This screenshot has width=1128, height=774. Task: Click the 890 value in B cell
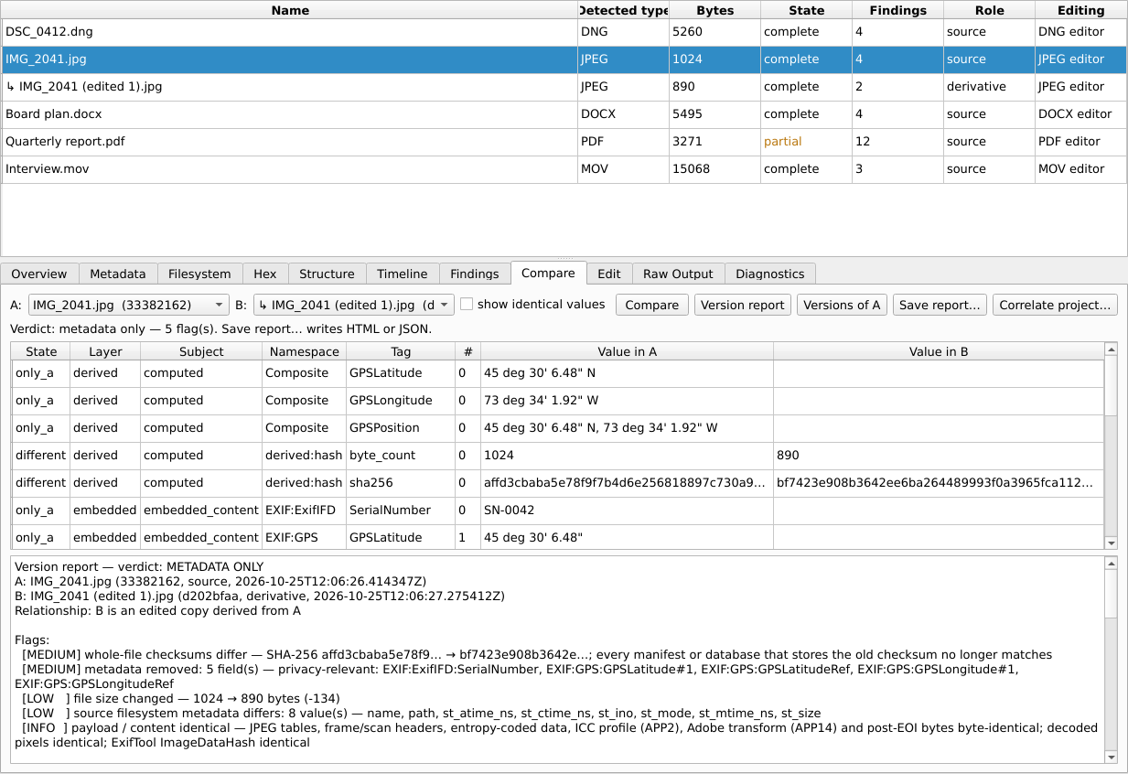pyautogui.click(x=939, y=456)
